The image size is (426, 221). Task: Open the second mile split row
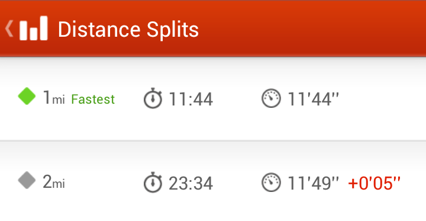point(213,181)
